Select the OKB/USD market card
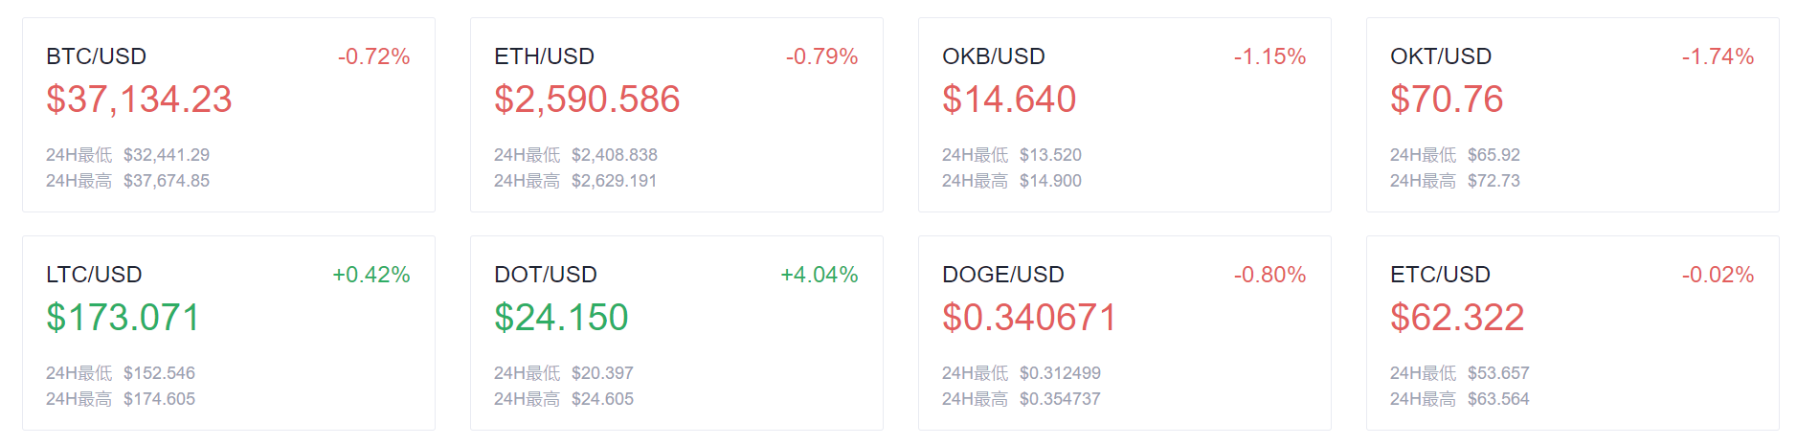The width and height of the screenshot is (1797, 445). pyautogui.click(x=1125, y=115)
